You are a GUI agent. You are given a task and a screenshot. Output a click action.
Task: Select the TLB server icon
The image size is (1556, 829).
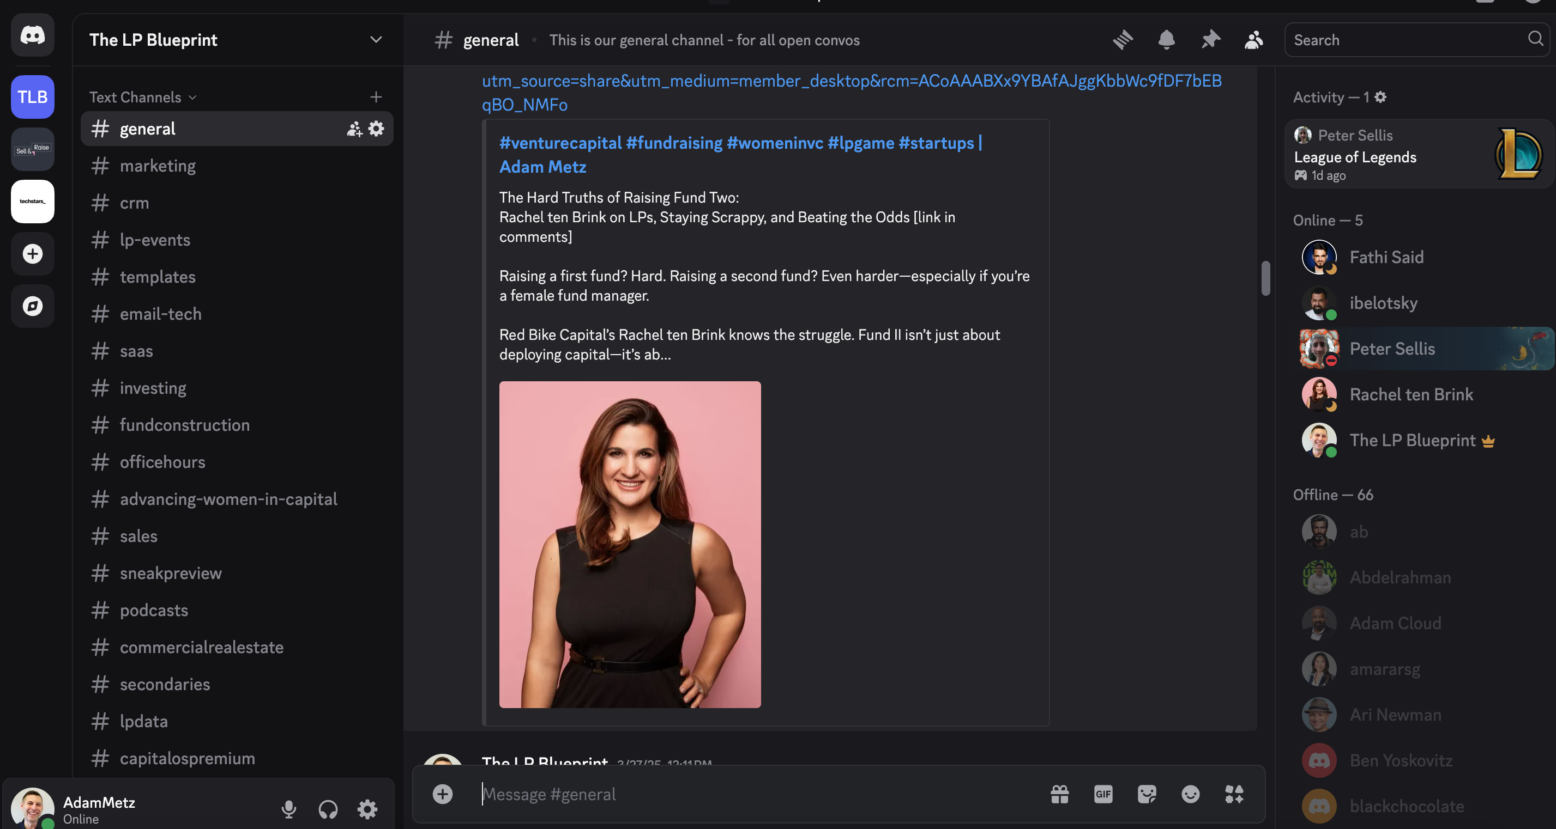[33, 97]
